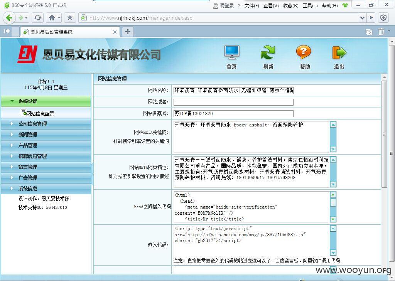Click META网页描述 textarea scroll-down arrow
395x281 pixels.
point(333,184)
